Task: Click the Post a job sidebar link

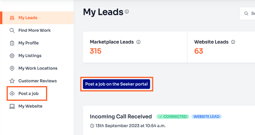Action: click(x=29, y=94)
